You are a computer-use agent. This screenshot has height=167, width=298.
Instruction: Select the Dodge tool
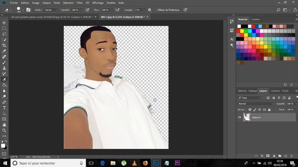4,96
